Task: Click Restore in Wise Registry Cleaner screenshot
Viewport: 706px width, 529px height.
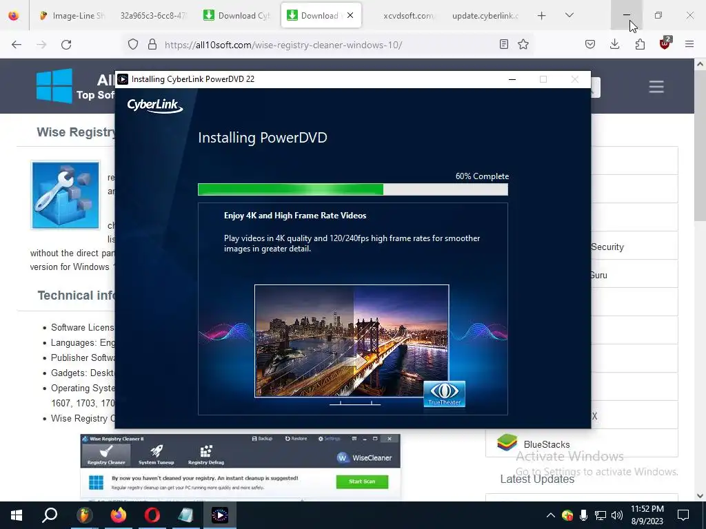Action: [296, 439]
